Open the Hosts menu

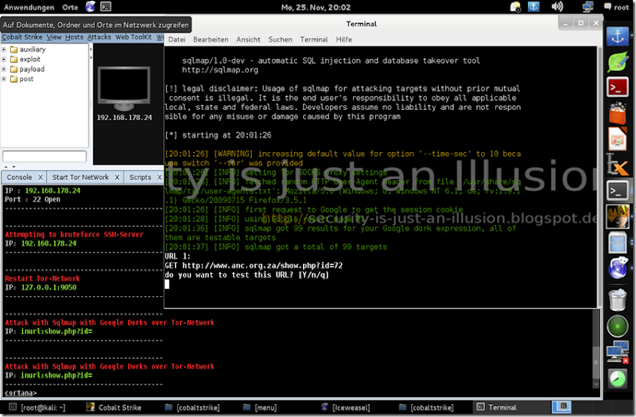pyautogui.click(x=74, y=37)
